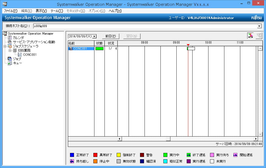Select the CONC001 row name in list

pos(80,49)
